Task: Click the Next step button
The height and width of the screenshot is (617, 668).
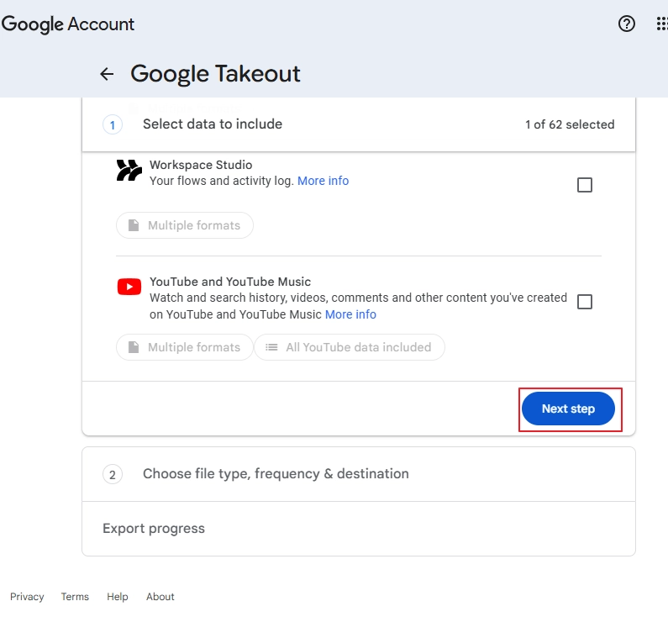Action: [x=568, y=409]
